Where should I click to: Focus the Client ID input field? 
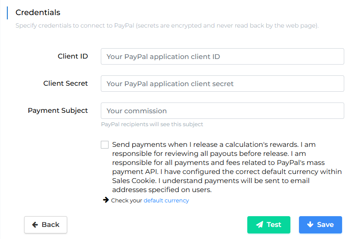click(x=222, y=56)
